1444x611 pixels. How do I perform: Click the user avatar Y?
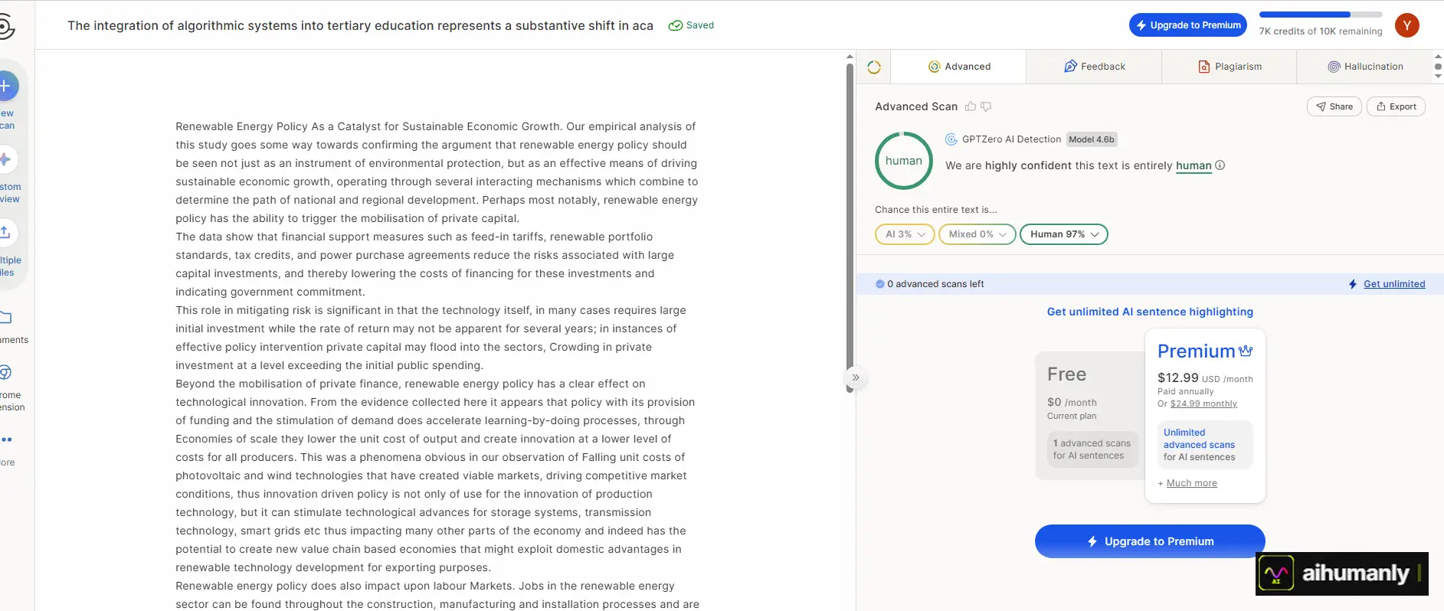1406,25
